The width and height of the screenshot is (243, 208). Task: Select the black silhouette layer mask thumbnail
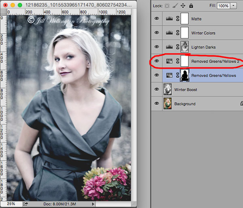(185, 75)
